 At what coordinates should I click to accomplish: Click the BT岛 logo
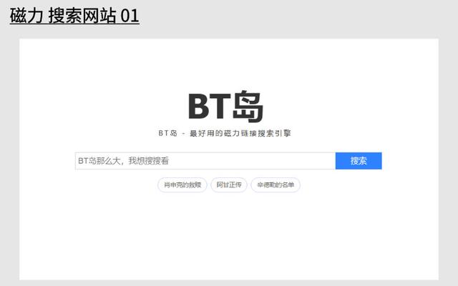tap(226, 107)
